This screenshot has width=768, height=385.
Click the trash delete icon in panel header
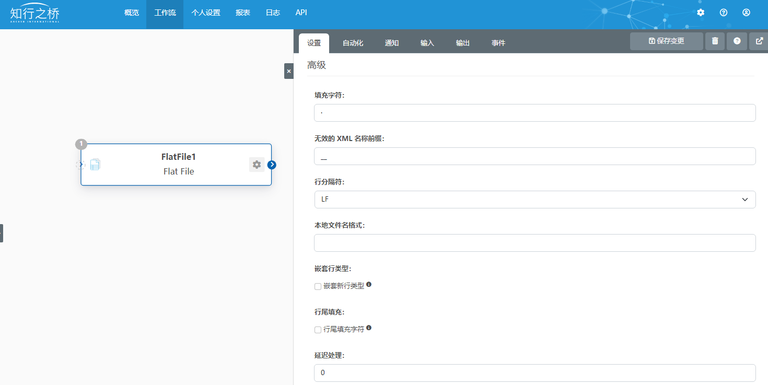pyautogui.click(x=715, y=41)
